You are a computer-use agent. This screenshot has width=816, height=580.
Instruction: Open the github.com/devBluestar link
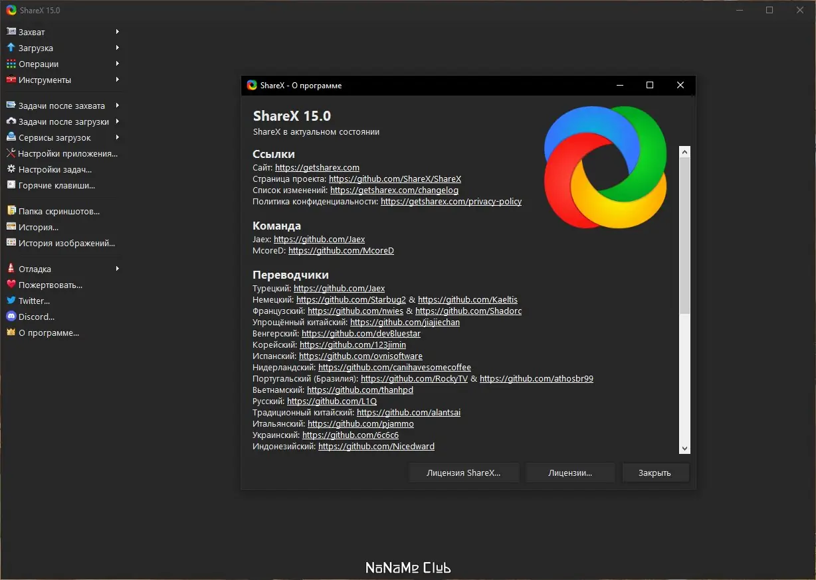click(361, 334)
